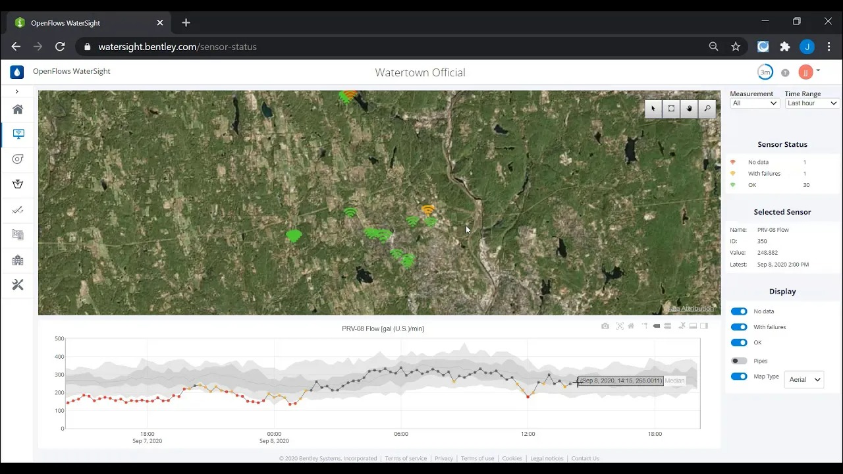Open the Time Range dropdown
Screen dimensions: 843x474
pyautogui.click(x=812, y=103)
